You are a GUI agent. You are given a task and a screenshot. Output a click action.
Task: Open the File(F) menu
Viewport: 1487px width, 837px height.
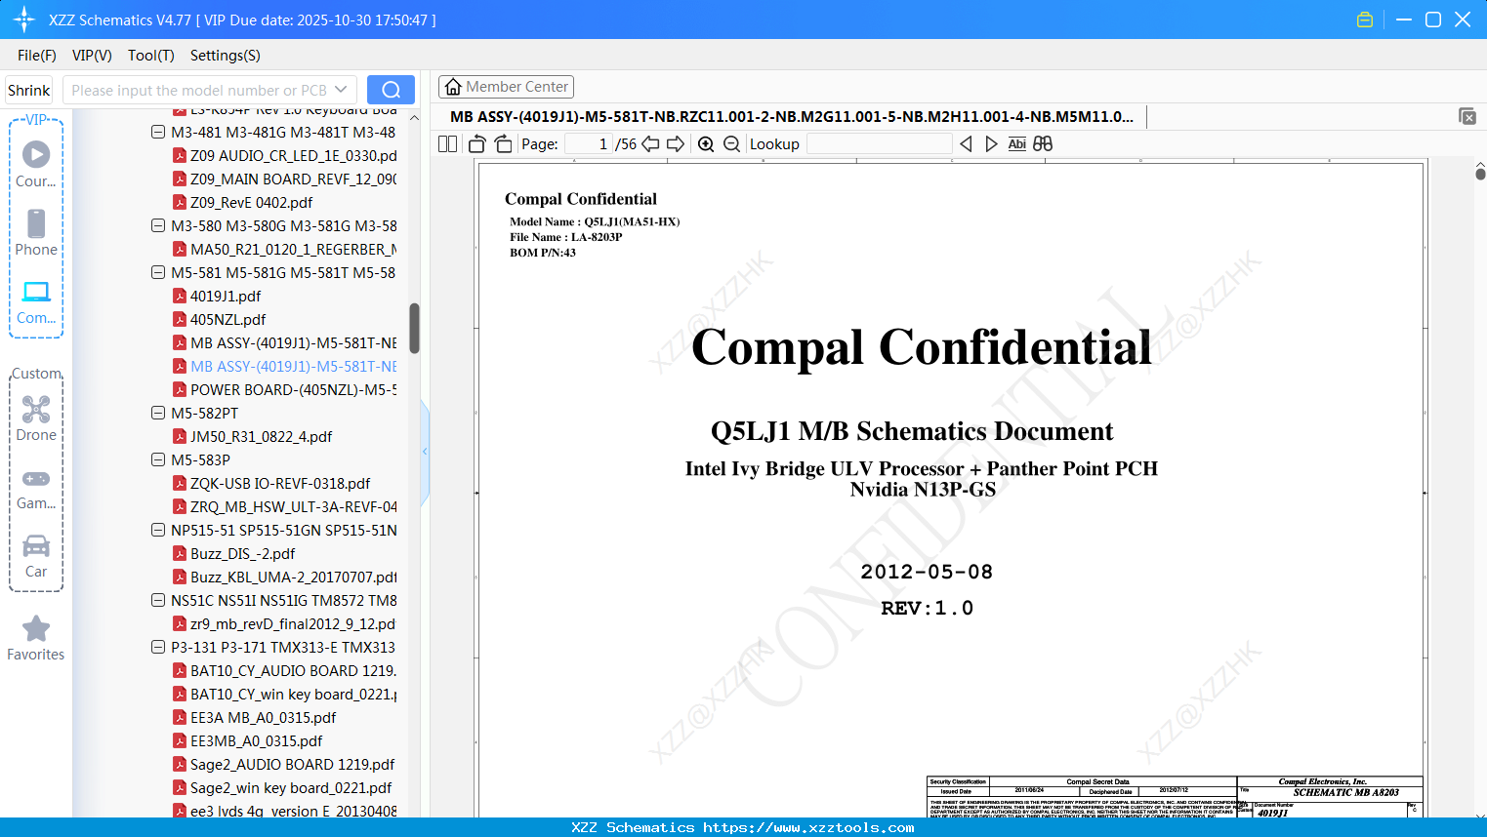[37, 56]
